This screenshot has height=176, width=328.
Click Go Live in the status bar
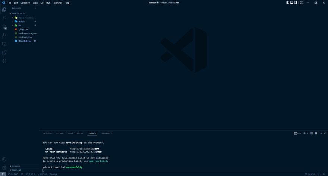310,174
